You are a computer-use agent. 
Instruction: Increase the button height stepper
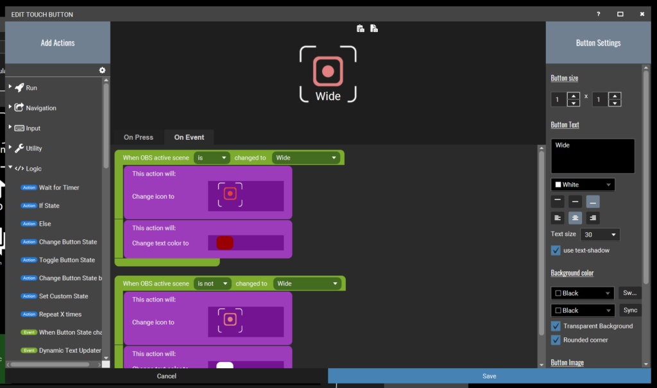(x=615, y=96)
